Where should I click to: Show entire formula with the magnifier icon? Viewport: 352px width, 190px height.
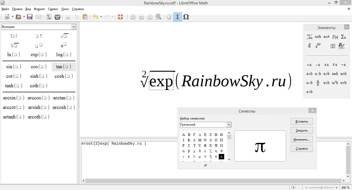[158, 17]
